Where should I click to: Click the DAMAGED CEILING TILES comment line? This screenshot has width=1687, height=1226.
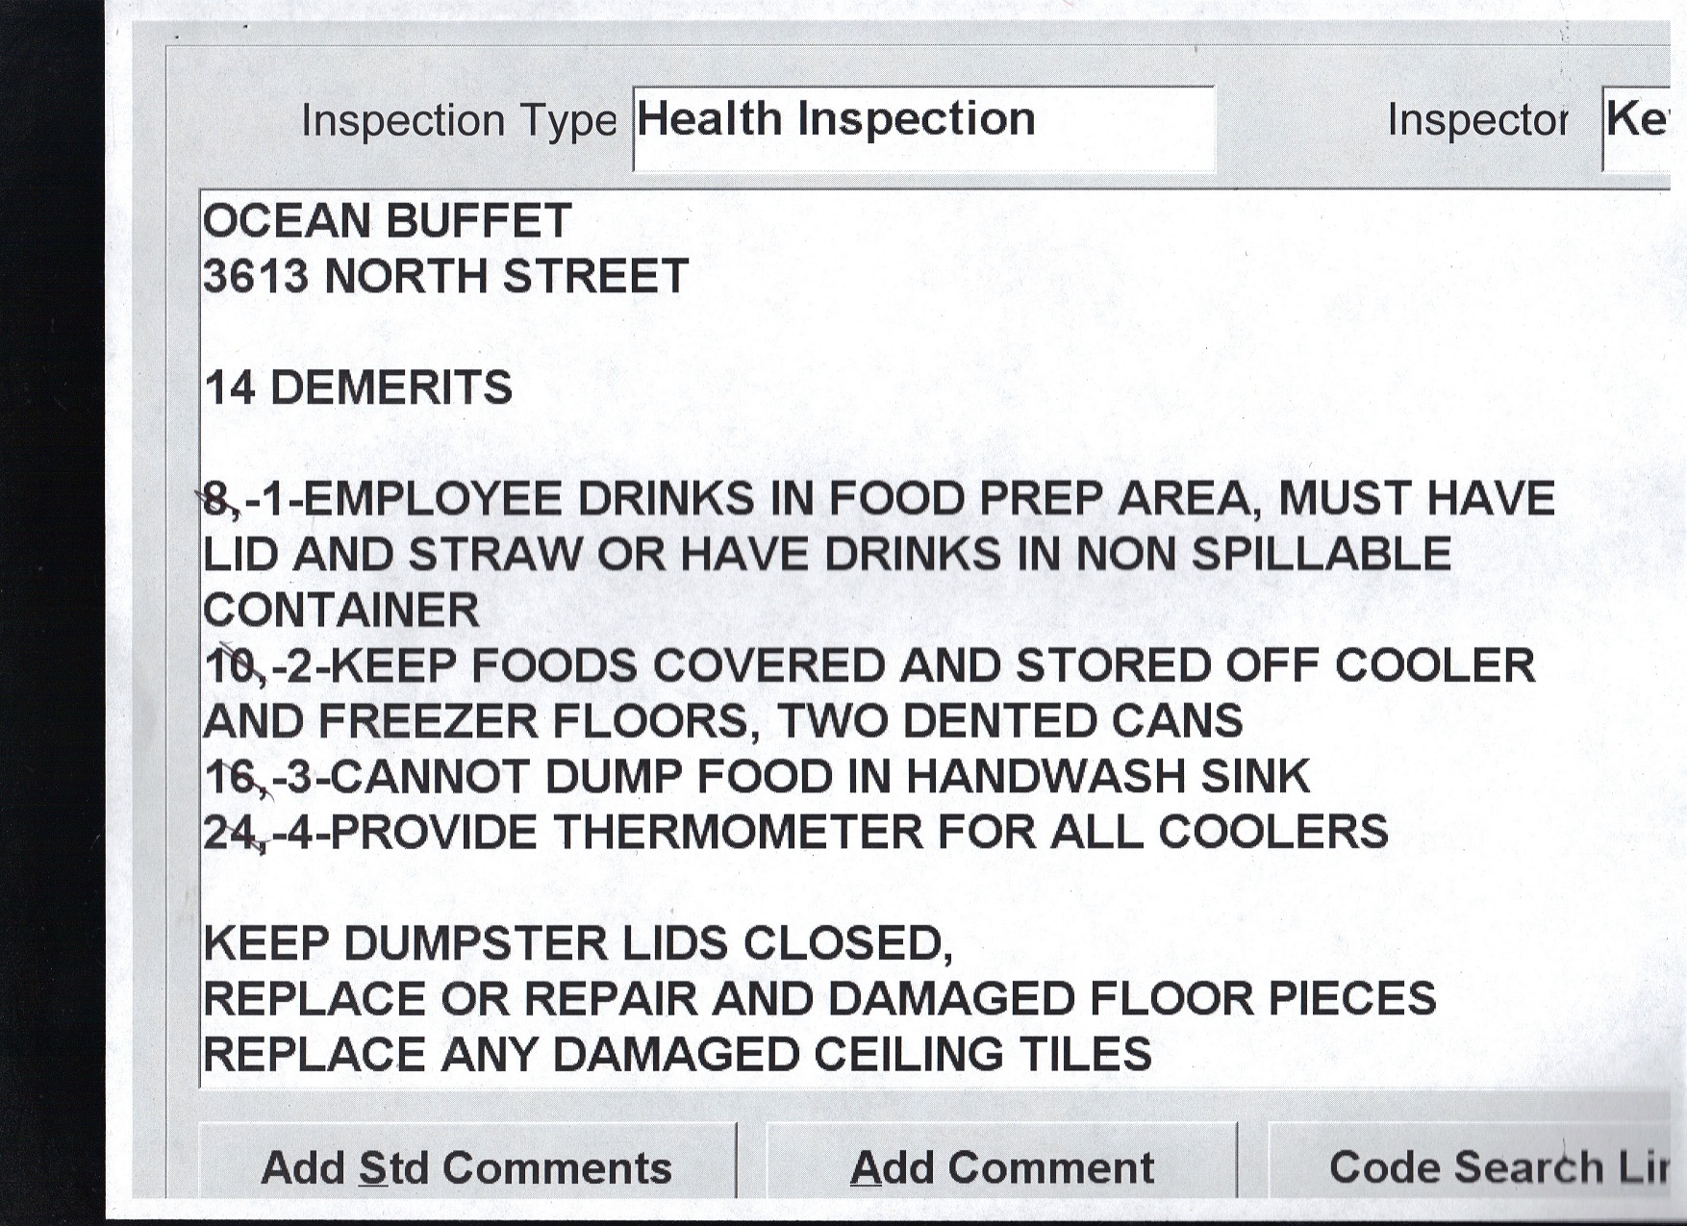click(x=677, y=1055)
